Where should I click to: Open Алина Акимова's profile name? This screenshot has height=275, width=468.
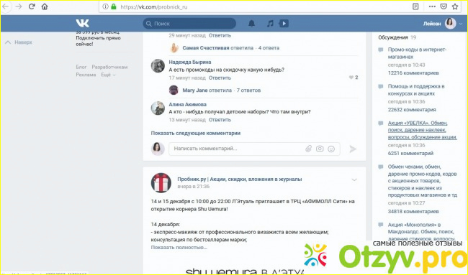(187, 104)
